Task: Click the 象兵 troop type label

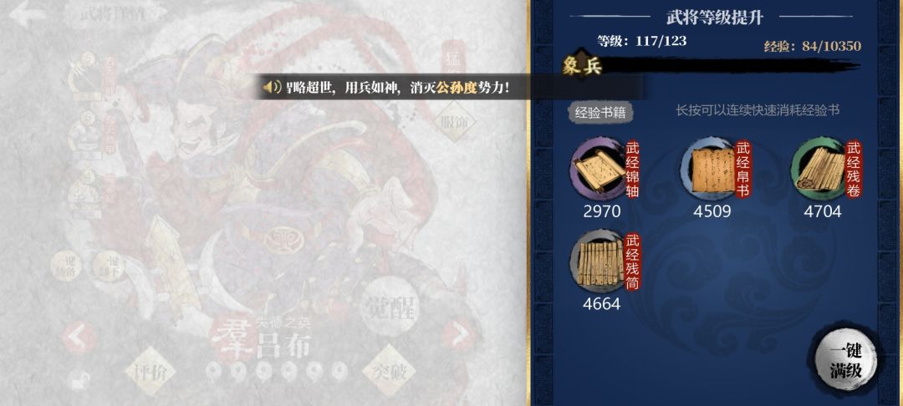Action: point(582,66)
